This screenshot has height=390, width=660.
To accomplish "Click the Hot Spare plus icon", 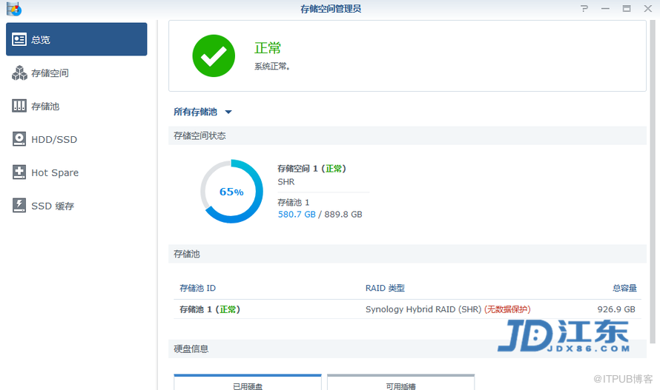I will (x=19, y=172).
